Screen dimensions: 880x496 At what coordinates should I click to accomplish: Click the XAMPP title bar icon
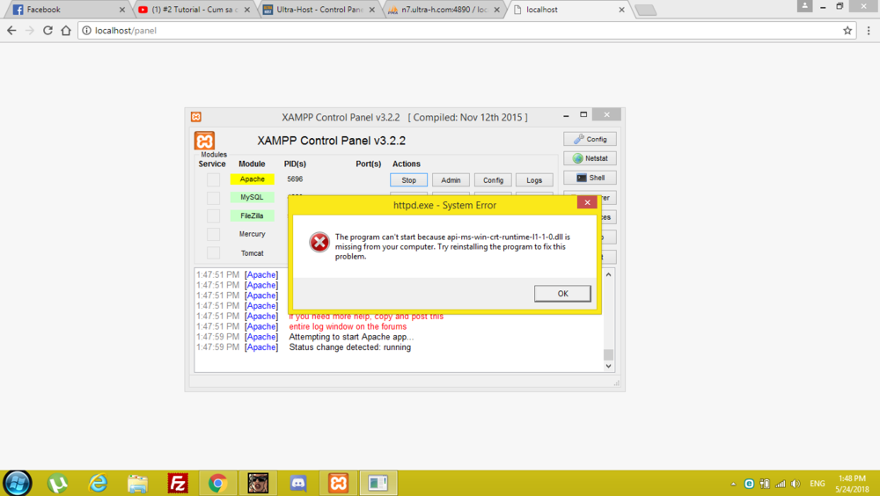coord(196,117)
